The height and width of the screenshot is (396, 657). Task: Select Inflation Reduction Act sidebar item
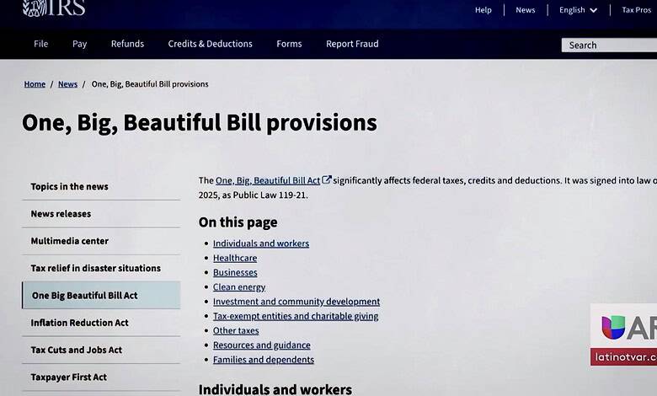click(x=79, y=323)
